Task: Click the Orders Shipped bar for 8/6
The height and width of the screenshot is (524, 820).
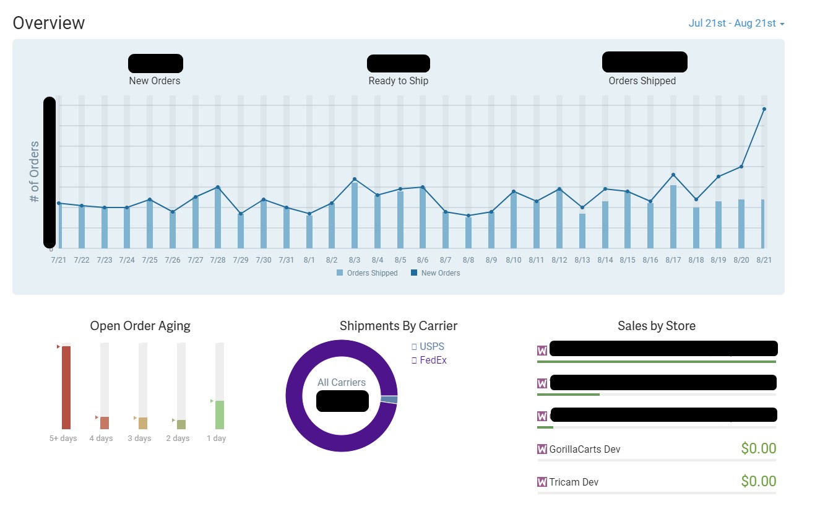Action: tap(423, 218)
